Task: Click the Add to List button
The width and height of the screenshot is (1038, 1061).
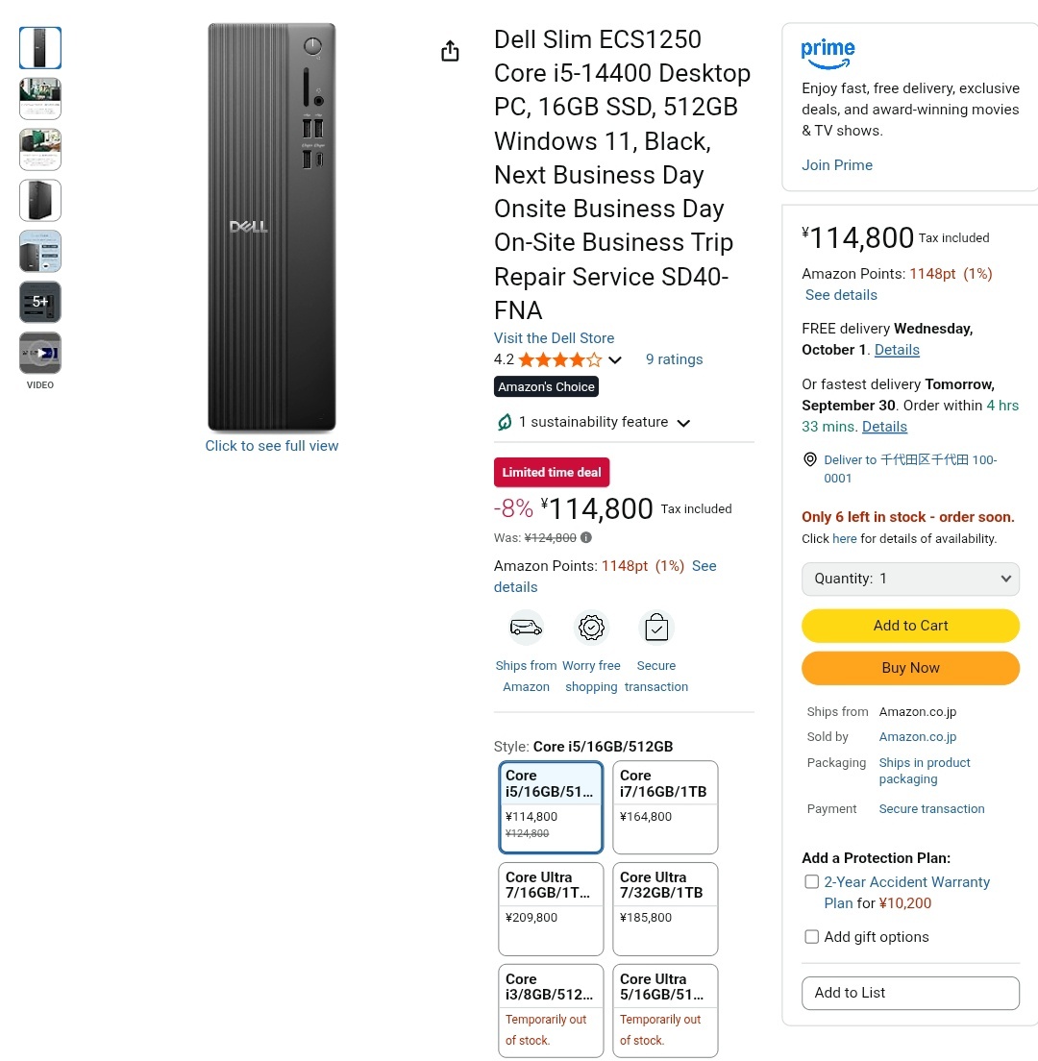Action: pos(910,993)
